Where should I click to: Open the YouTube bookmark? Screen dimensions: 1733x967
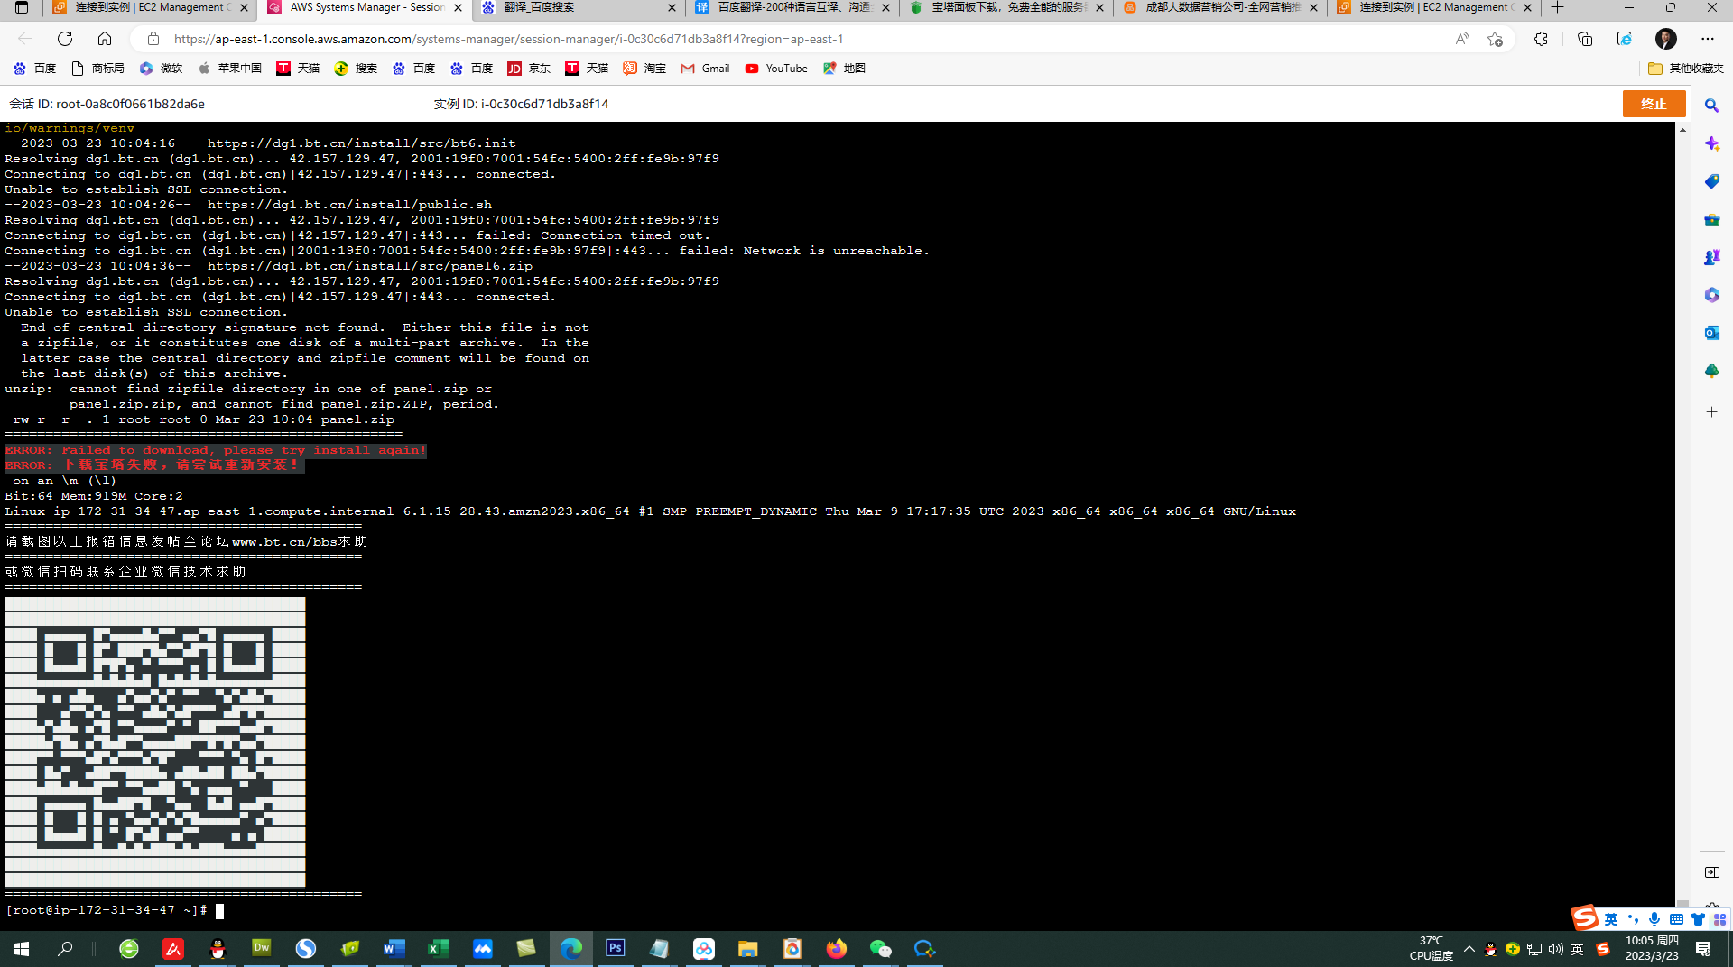point(776,69)
